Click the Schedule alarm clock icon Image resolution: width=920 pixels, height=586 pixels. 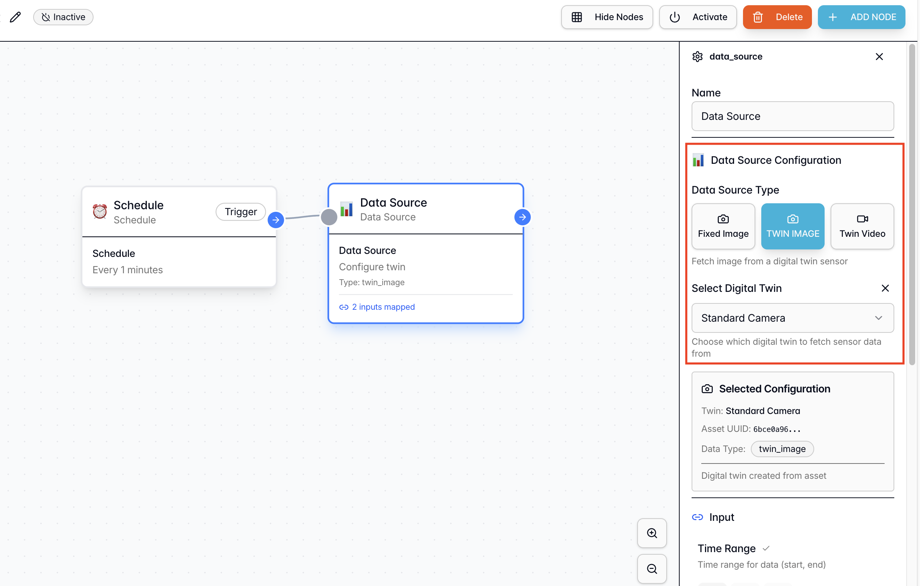[x=100, y=211]
